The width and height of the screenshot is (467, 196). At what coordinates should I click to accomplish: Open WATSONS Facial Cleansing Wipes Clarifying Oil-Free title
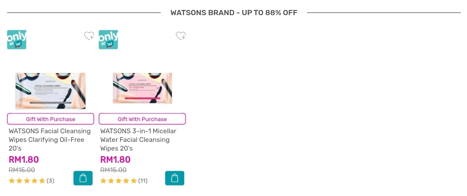pyautogui.click(x=50, y=140)
